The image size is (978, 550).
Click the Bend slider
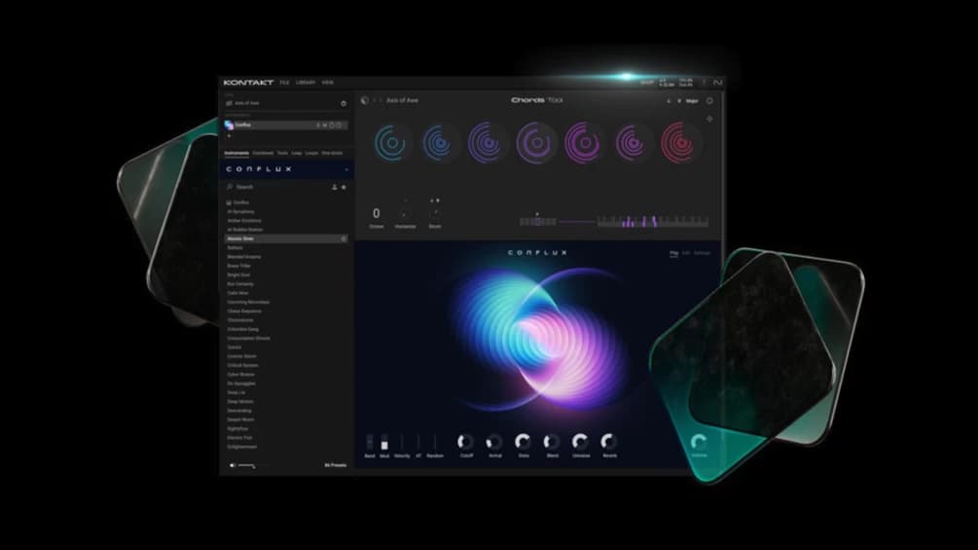click(x=369, y=442)
